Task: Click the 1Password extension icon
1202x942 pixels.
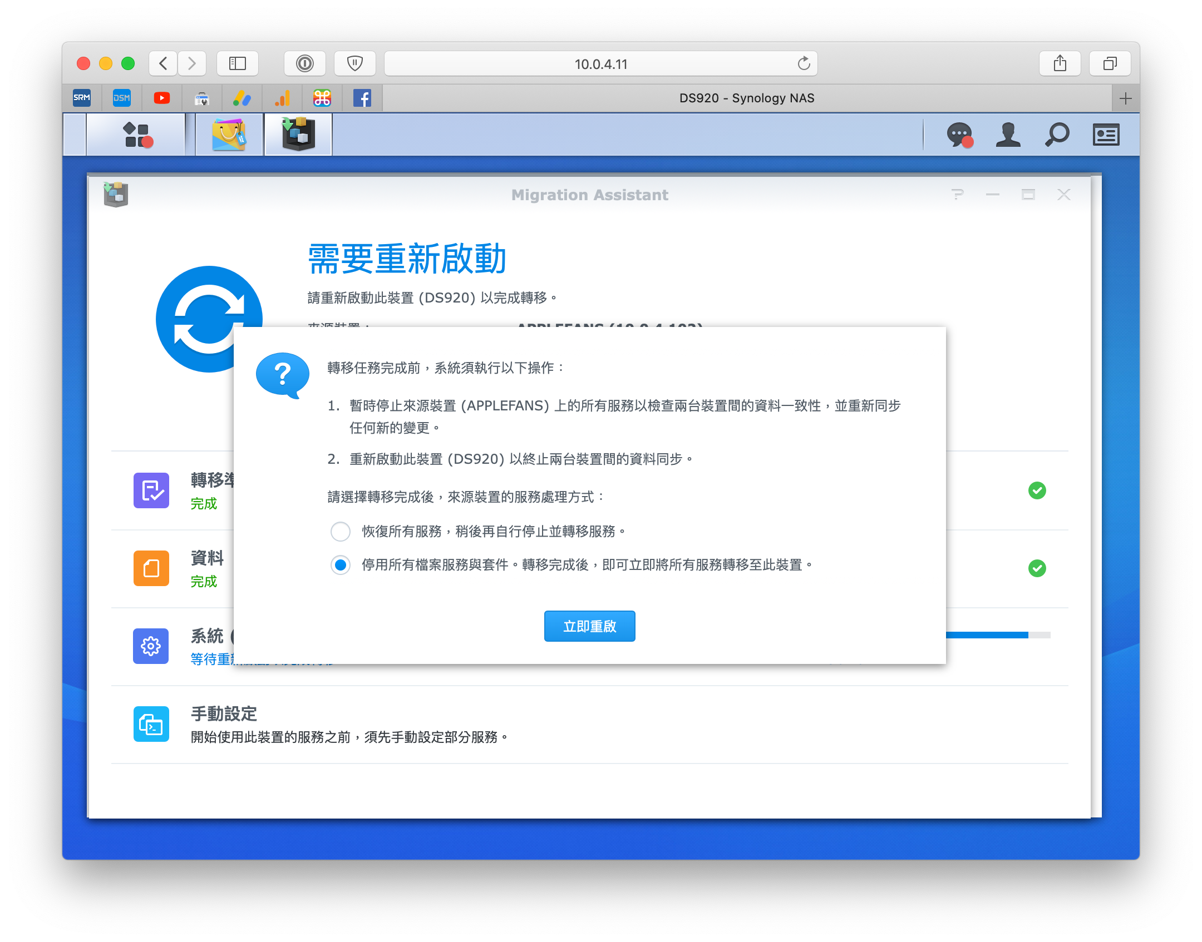Action: [304, 63]
